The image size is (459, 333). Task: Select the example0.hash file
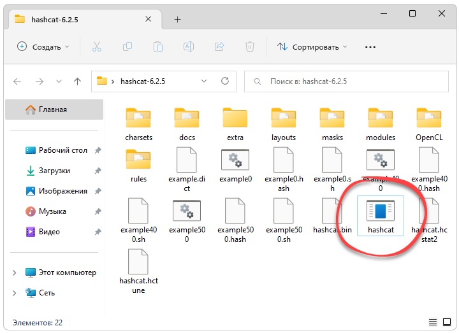[x=284, y=169]
